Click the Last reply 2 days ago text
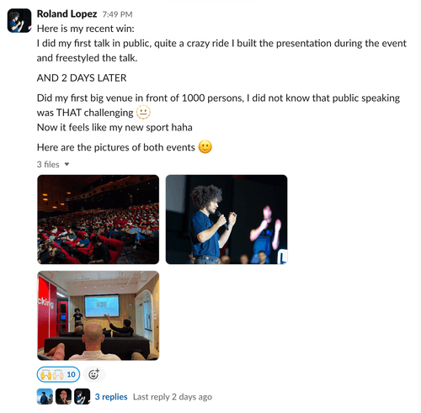The width and height of the screenshot is (421, 413). (x=173, y=397)
